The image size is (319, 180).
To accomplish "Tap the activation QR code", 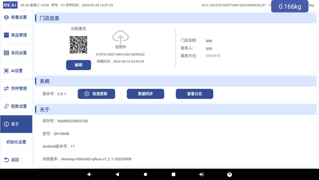I will point(79,45).
